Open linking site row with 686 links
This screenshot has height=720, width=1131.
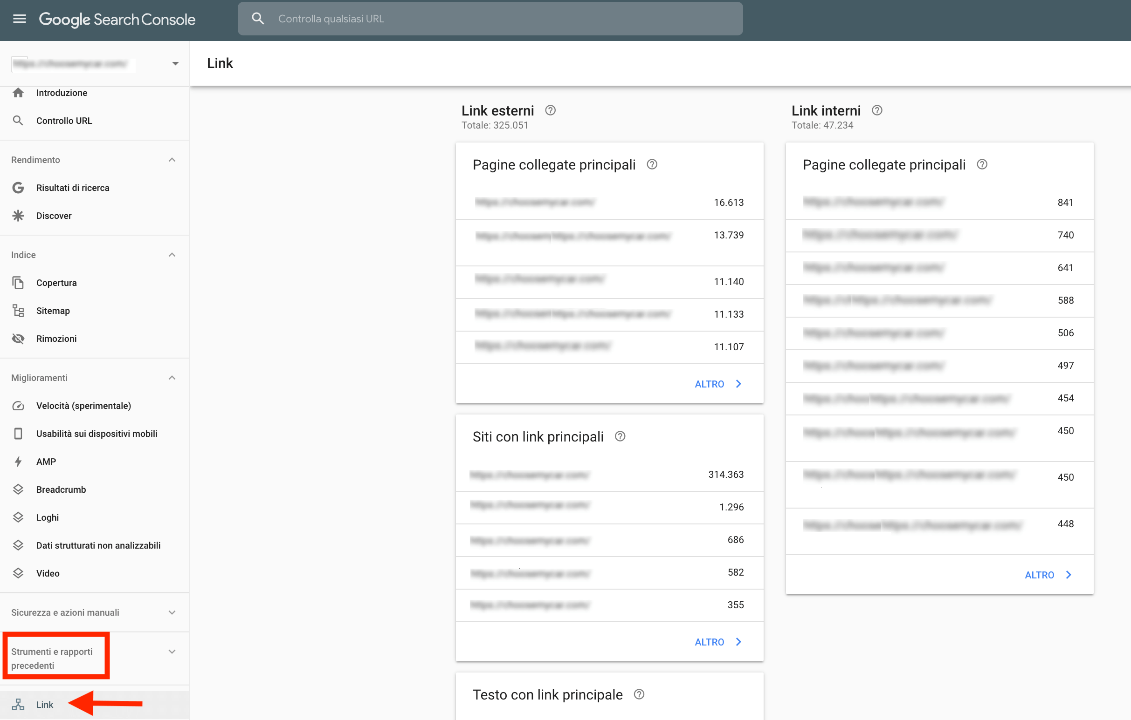pos(610,540)
